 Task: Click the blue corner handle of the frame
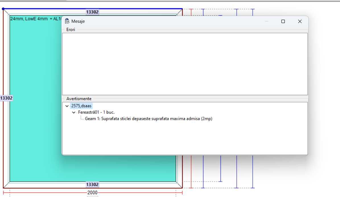pos(3,9)
